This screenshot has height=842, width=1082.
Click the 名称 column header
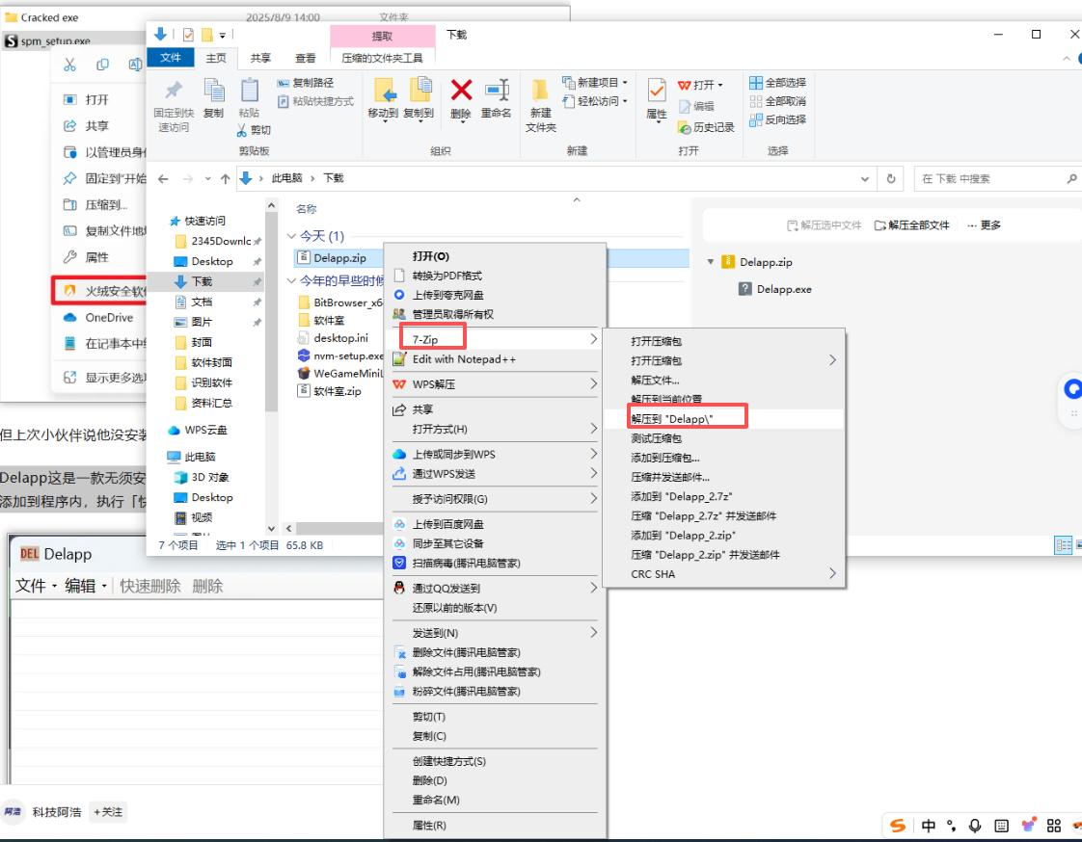(306, 209)
